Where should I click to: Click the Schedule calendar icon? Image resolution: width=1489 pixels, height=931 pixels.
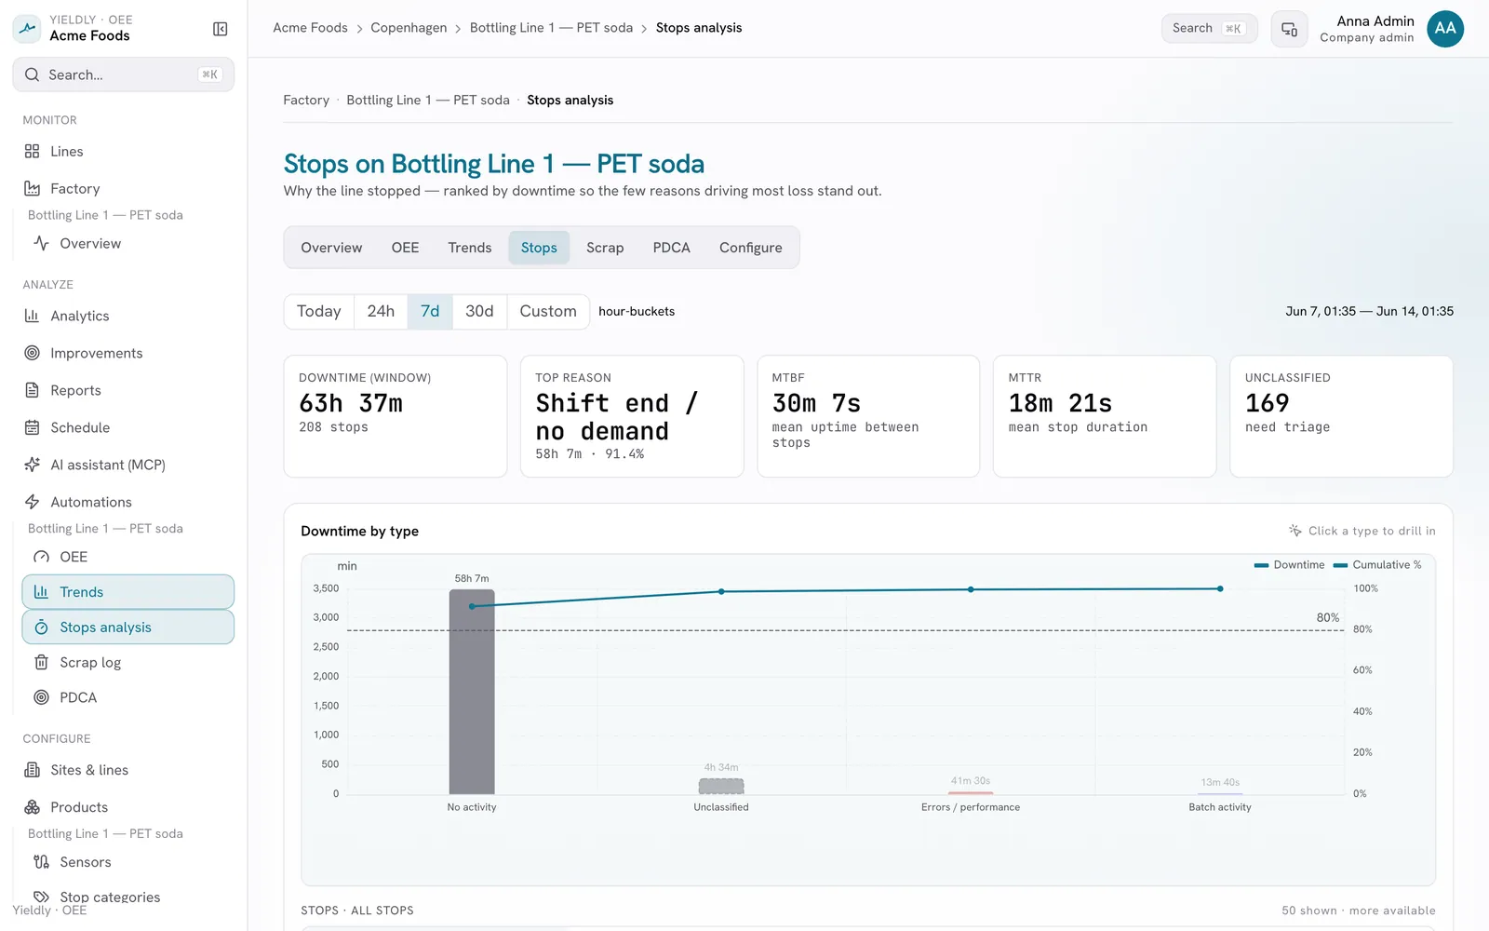click(x=32, y=427)
